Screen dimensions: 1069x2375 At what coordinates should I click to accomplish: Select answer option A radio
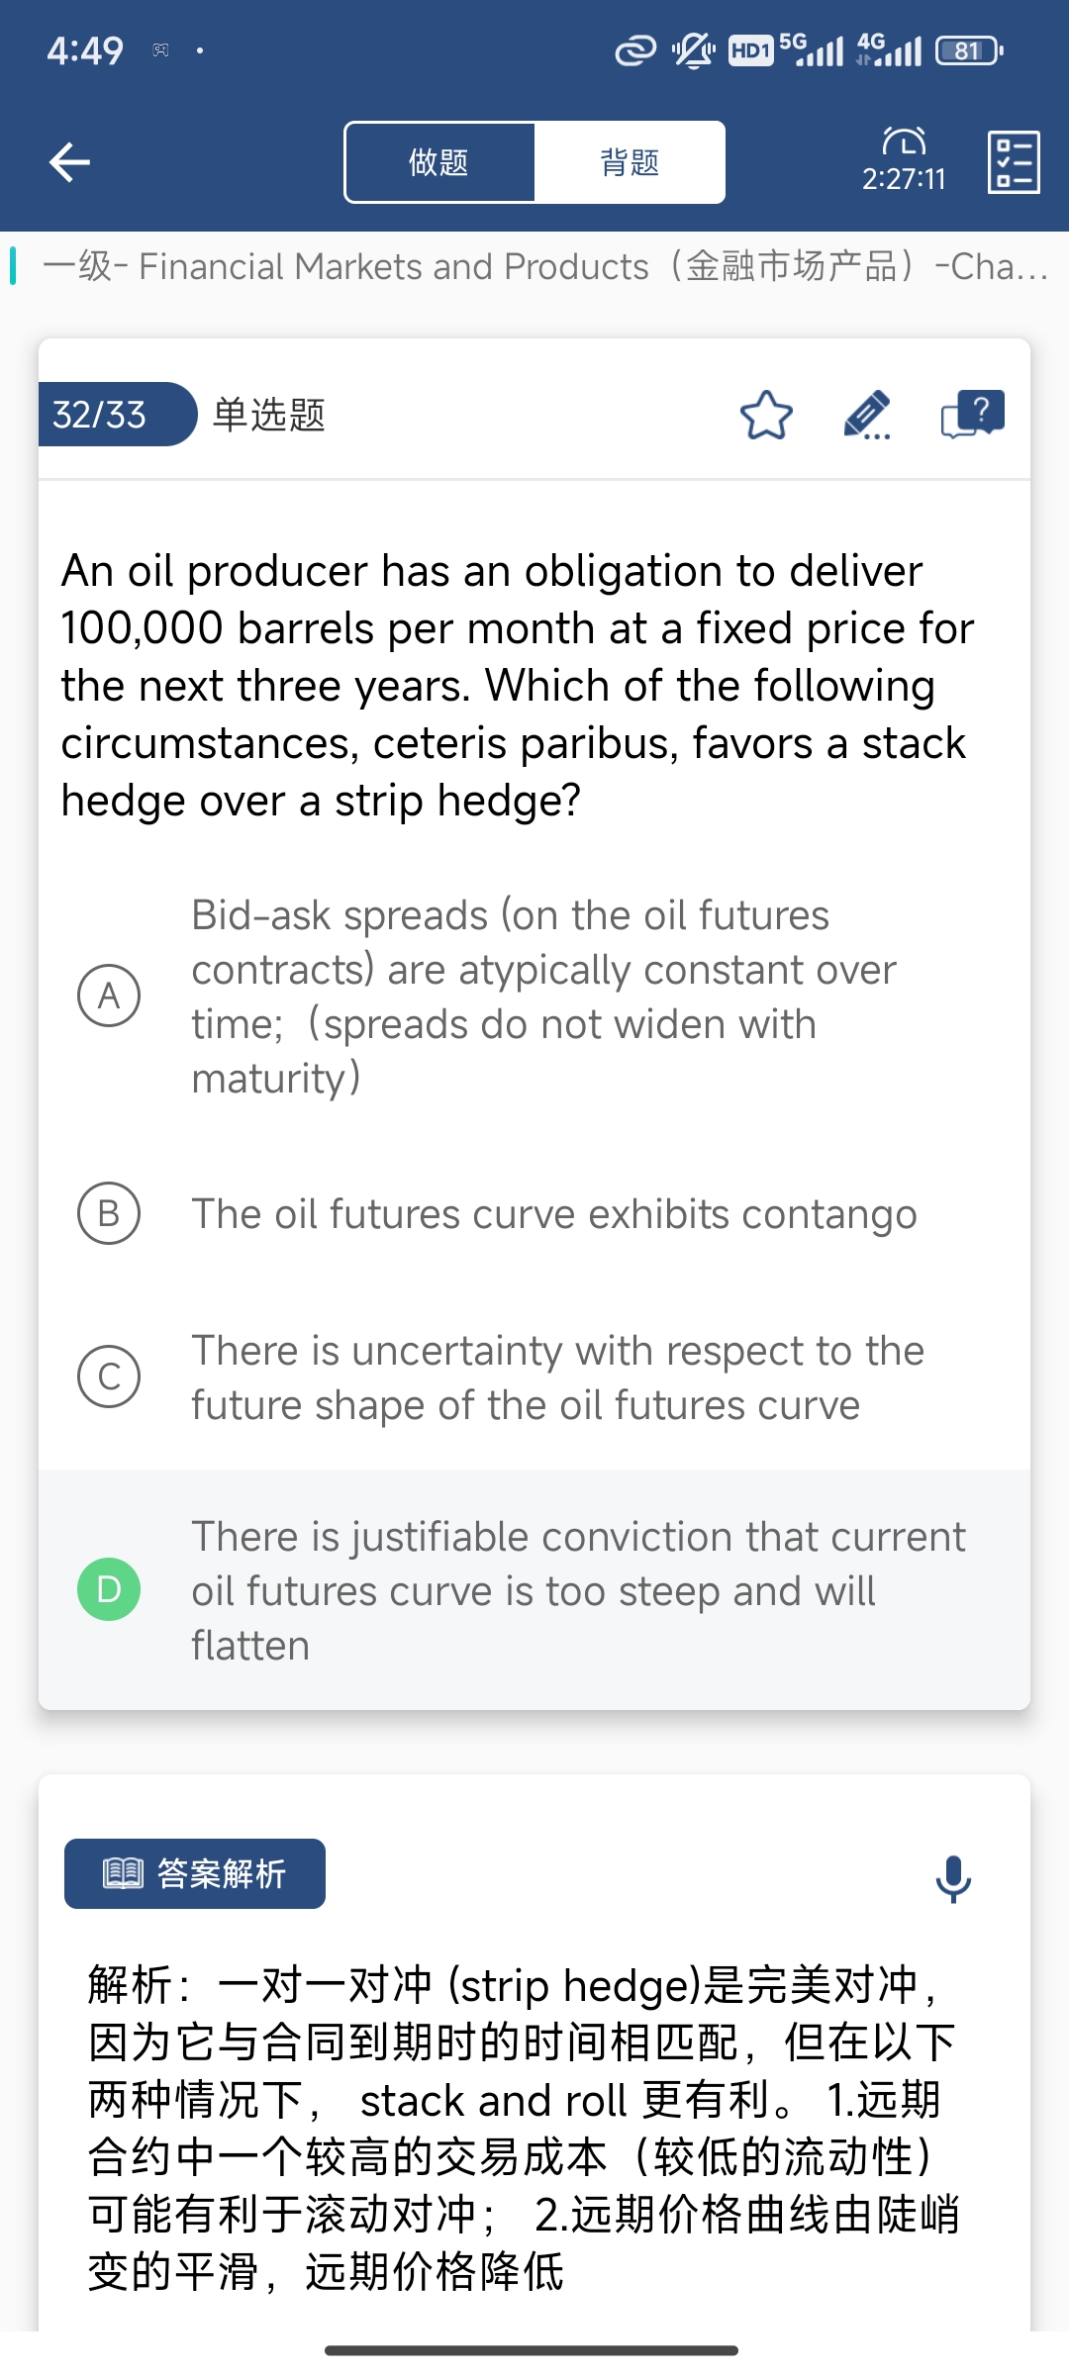pyautogui.click(x=109, y=996)
